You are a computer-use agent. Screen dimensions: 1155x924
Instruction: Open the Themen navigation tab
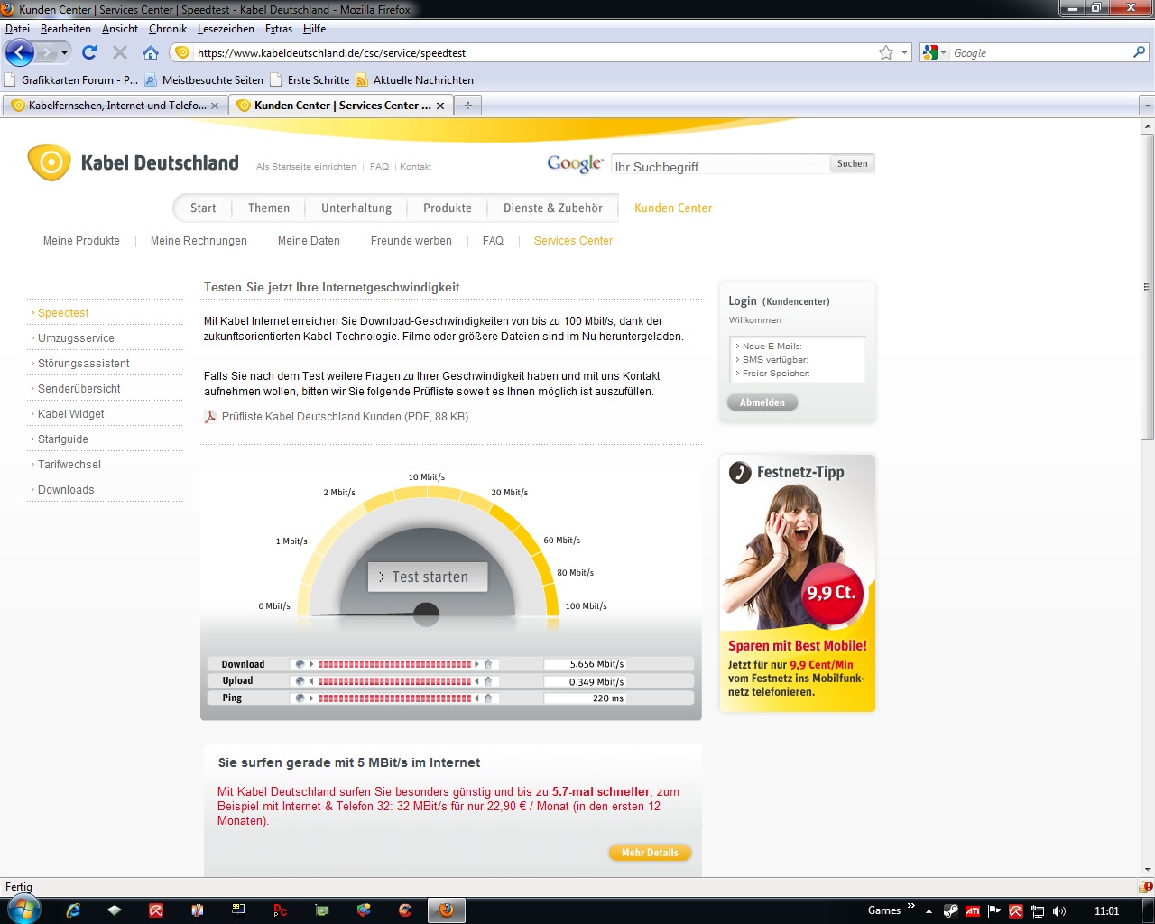click(269, 208)
